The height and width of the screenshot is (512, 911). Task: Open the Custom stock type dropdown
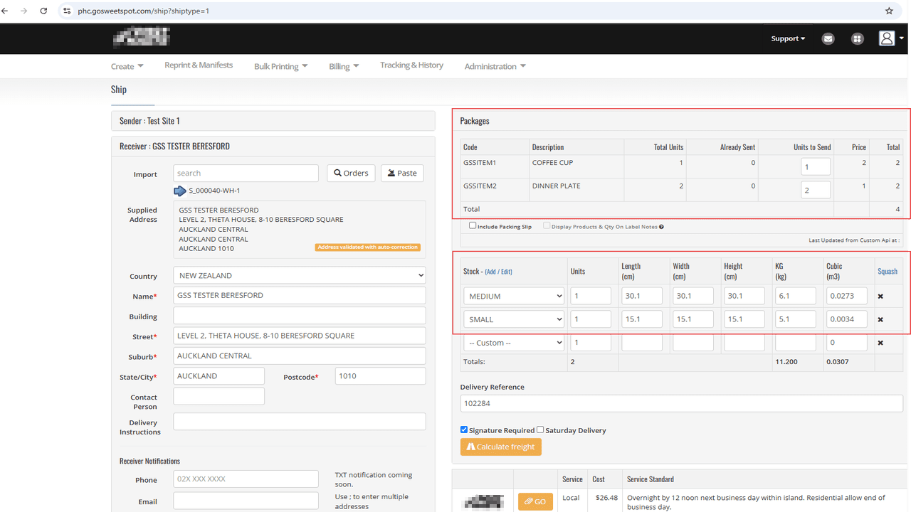point(514,343)
